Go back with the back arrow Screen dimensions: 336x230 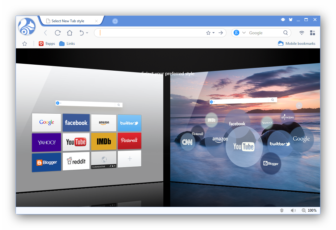pyautogui.click(x=45, y=33)
